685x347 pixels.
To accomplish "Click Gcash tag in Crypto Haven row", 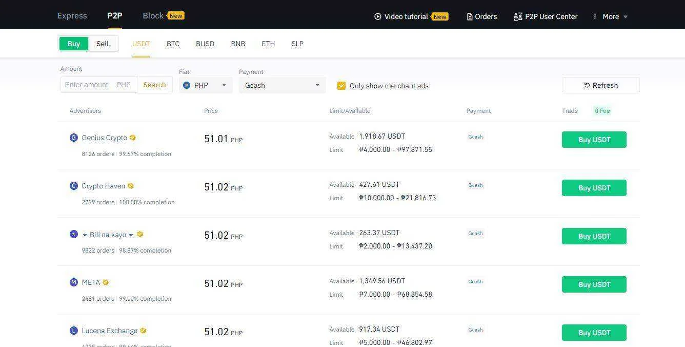I will tap(475, 185).
